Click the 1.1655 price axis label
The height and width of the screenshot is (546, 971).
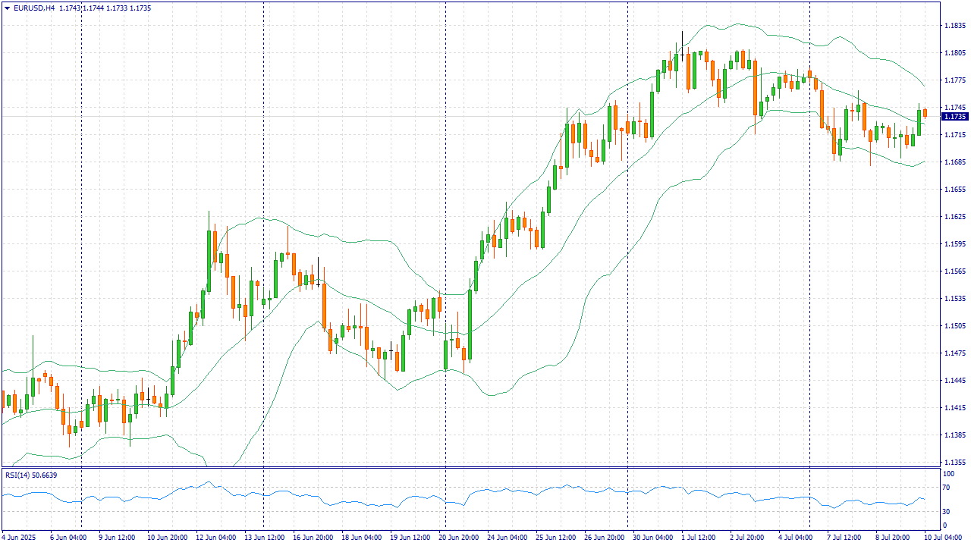point(954,190)
